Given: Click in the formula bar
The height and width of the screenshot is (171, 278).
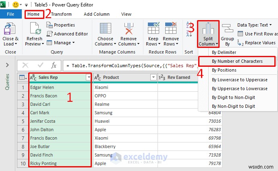Looking at the screenshot, I should click(131, 66).
